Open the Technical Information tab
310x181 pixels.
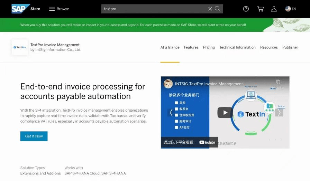click(237, 47)
